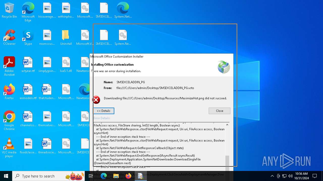Select the roomscus image file
The height and width of the screenshot is (181, 323).
pos(47,38)
